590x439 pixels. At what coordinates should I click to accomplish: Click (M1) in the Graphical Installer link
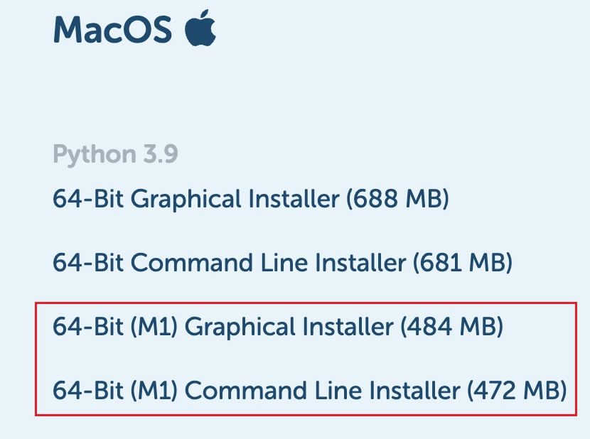coord(159,327)
